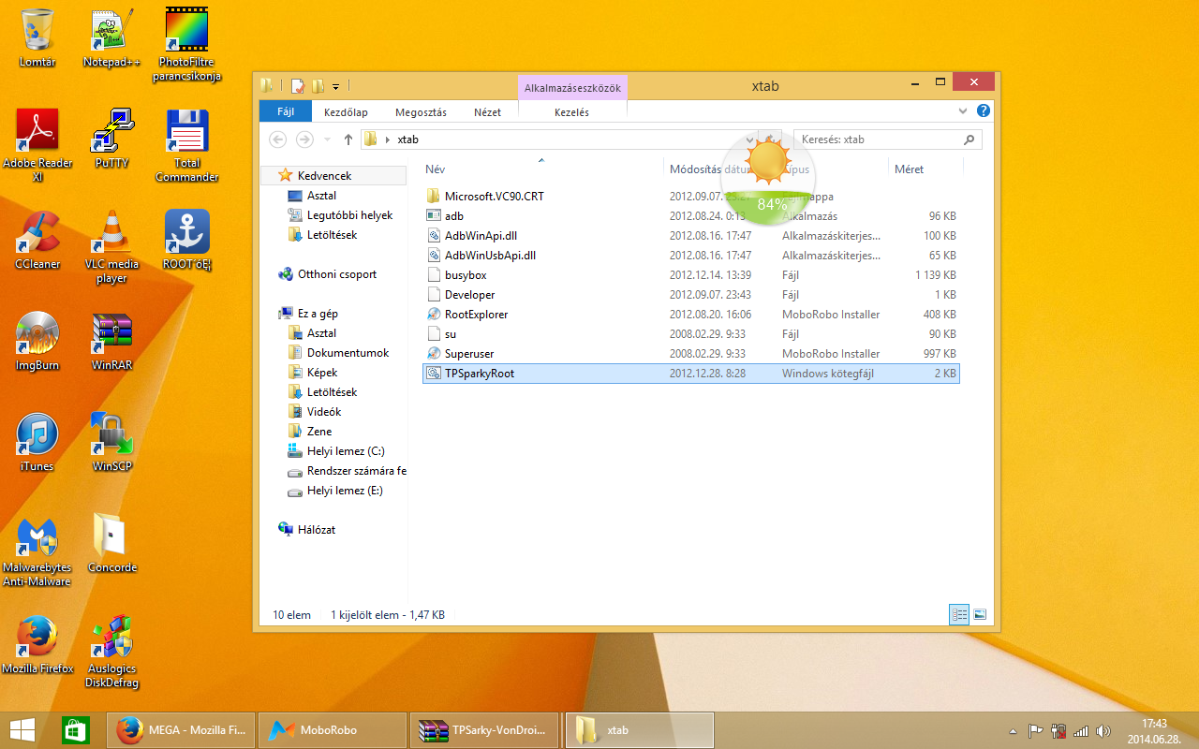The width and height of the screenshot is (1199, 749).
Task: Click the volume speaker tray icon
Action: coord(1103,731)
